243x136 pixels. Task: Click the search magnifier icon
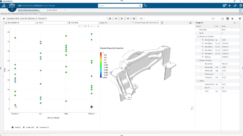coord(140,6)
